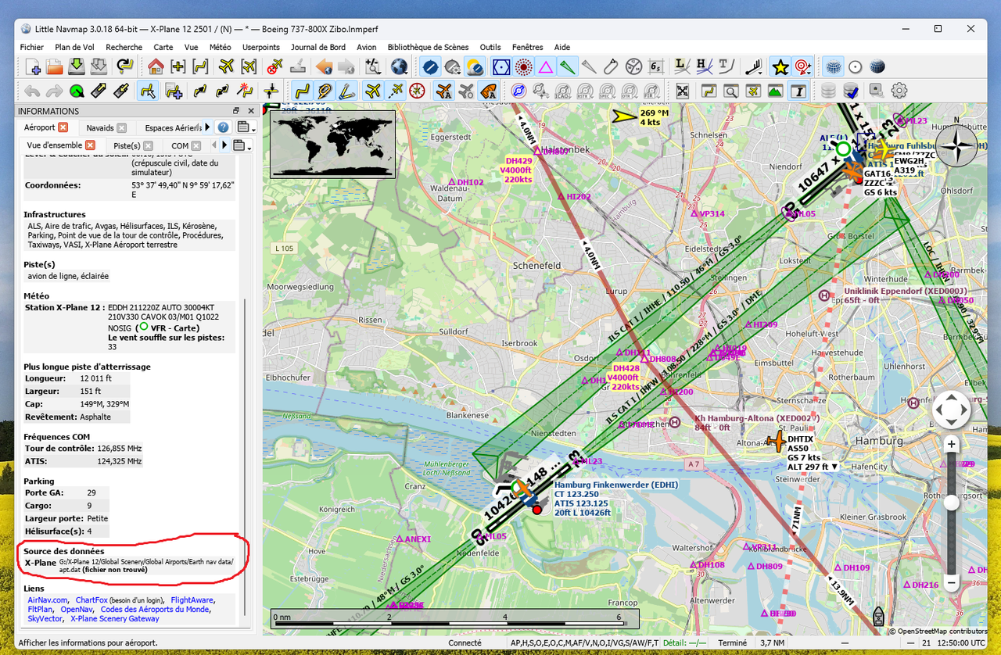Open help with the blue question mark icon
1001x655 pixels.
223,127
